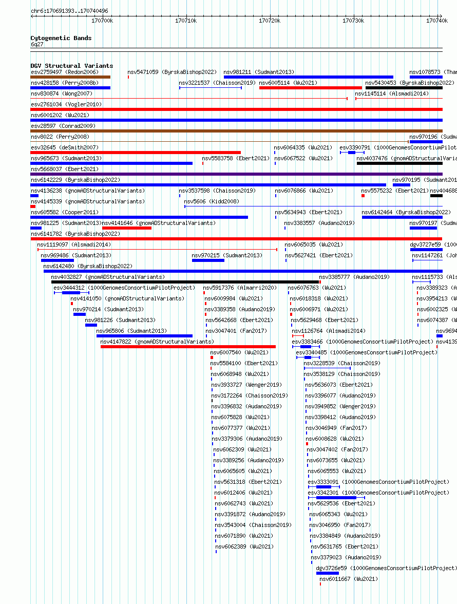The width and height of the screenshot is (457, 604).
Task: Click nsv5668037 (Ebert2021) label
Action: coord(65,169)
